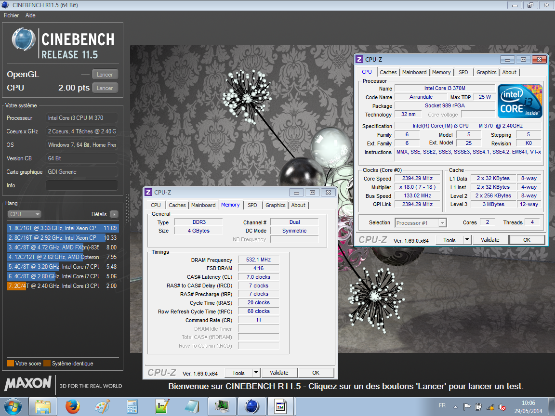555x416 pixels.
Task: Click Tools button in top CPU-Z window
Action: [x=449, y=240]
